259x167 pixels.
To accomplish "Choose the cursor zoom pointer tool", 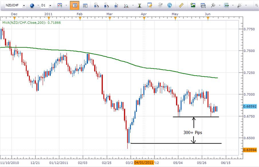I will click(x=116, y=6).
